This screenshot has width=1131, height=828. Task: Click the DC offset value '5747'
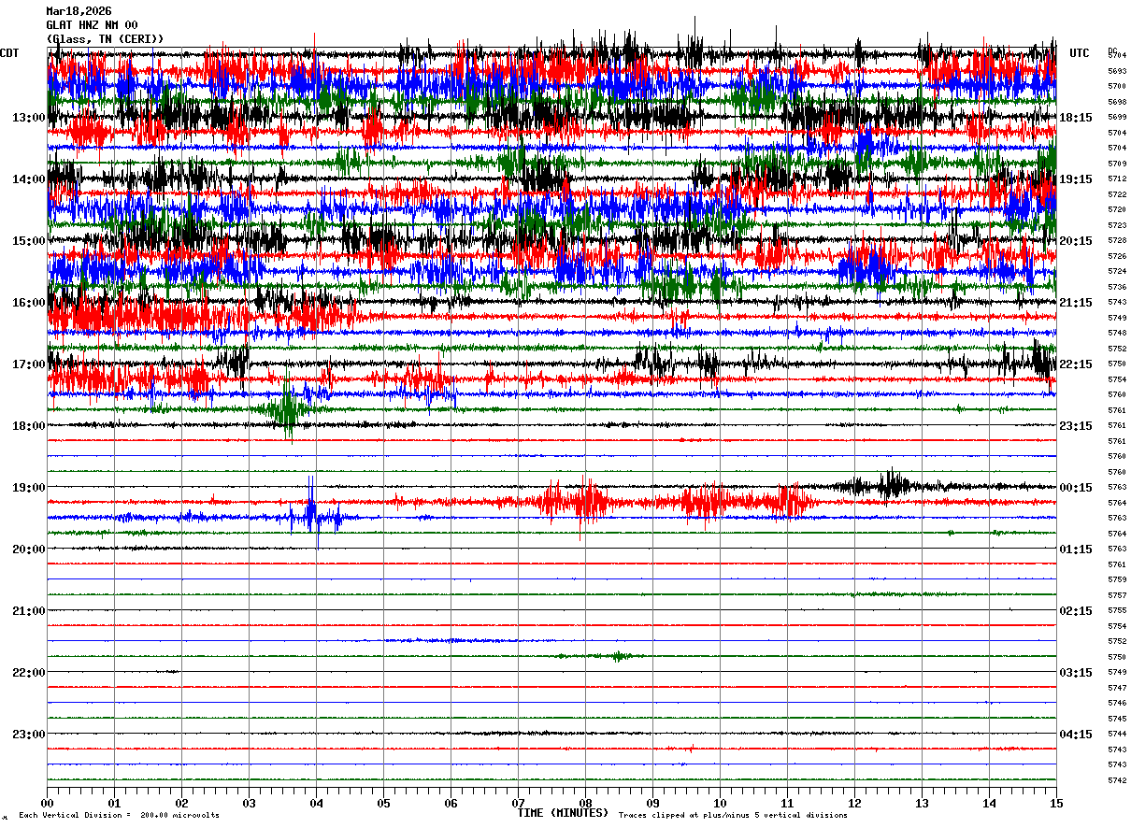(1117, 688)
